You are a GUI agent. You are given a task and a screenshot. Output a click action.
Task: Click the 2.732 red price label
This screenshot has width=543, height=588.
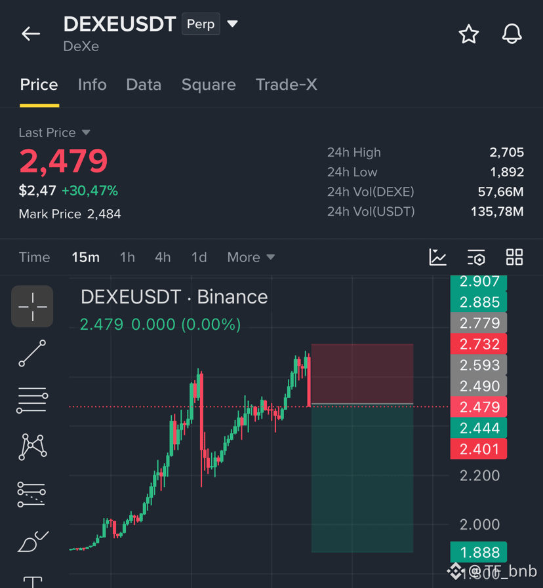coord(479,344)
